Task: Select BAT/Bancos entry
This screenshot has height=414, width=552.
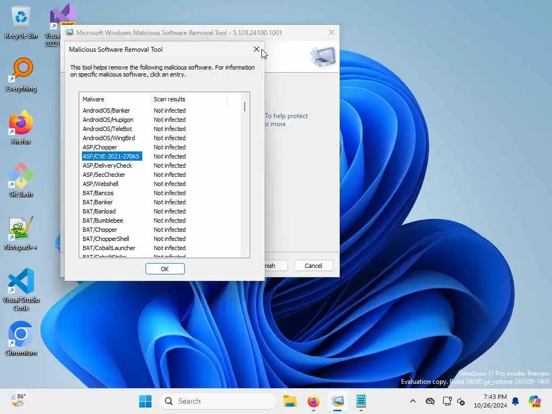Action: [98, 193]
